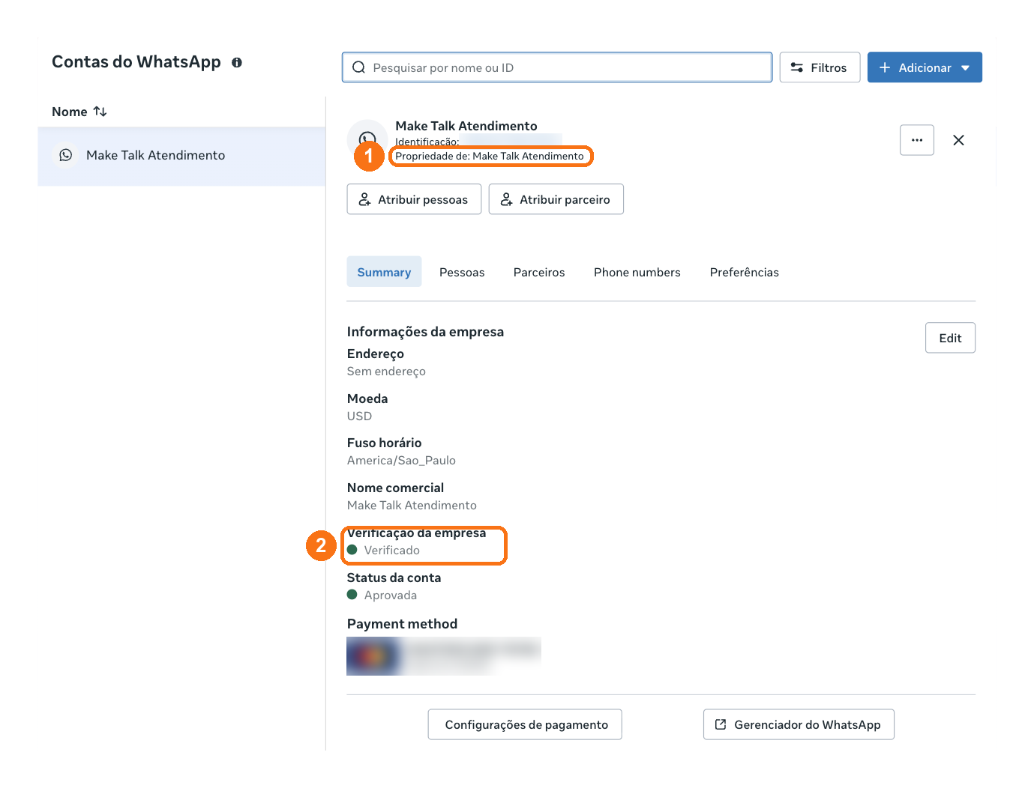Select Make Talk Atendimento in the account list
The width and height of the screenshot is (1034, 788).
click(181, 156)
